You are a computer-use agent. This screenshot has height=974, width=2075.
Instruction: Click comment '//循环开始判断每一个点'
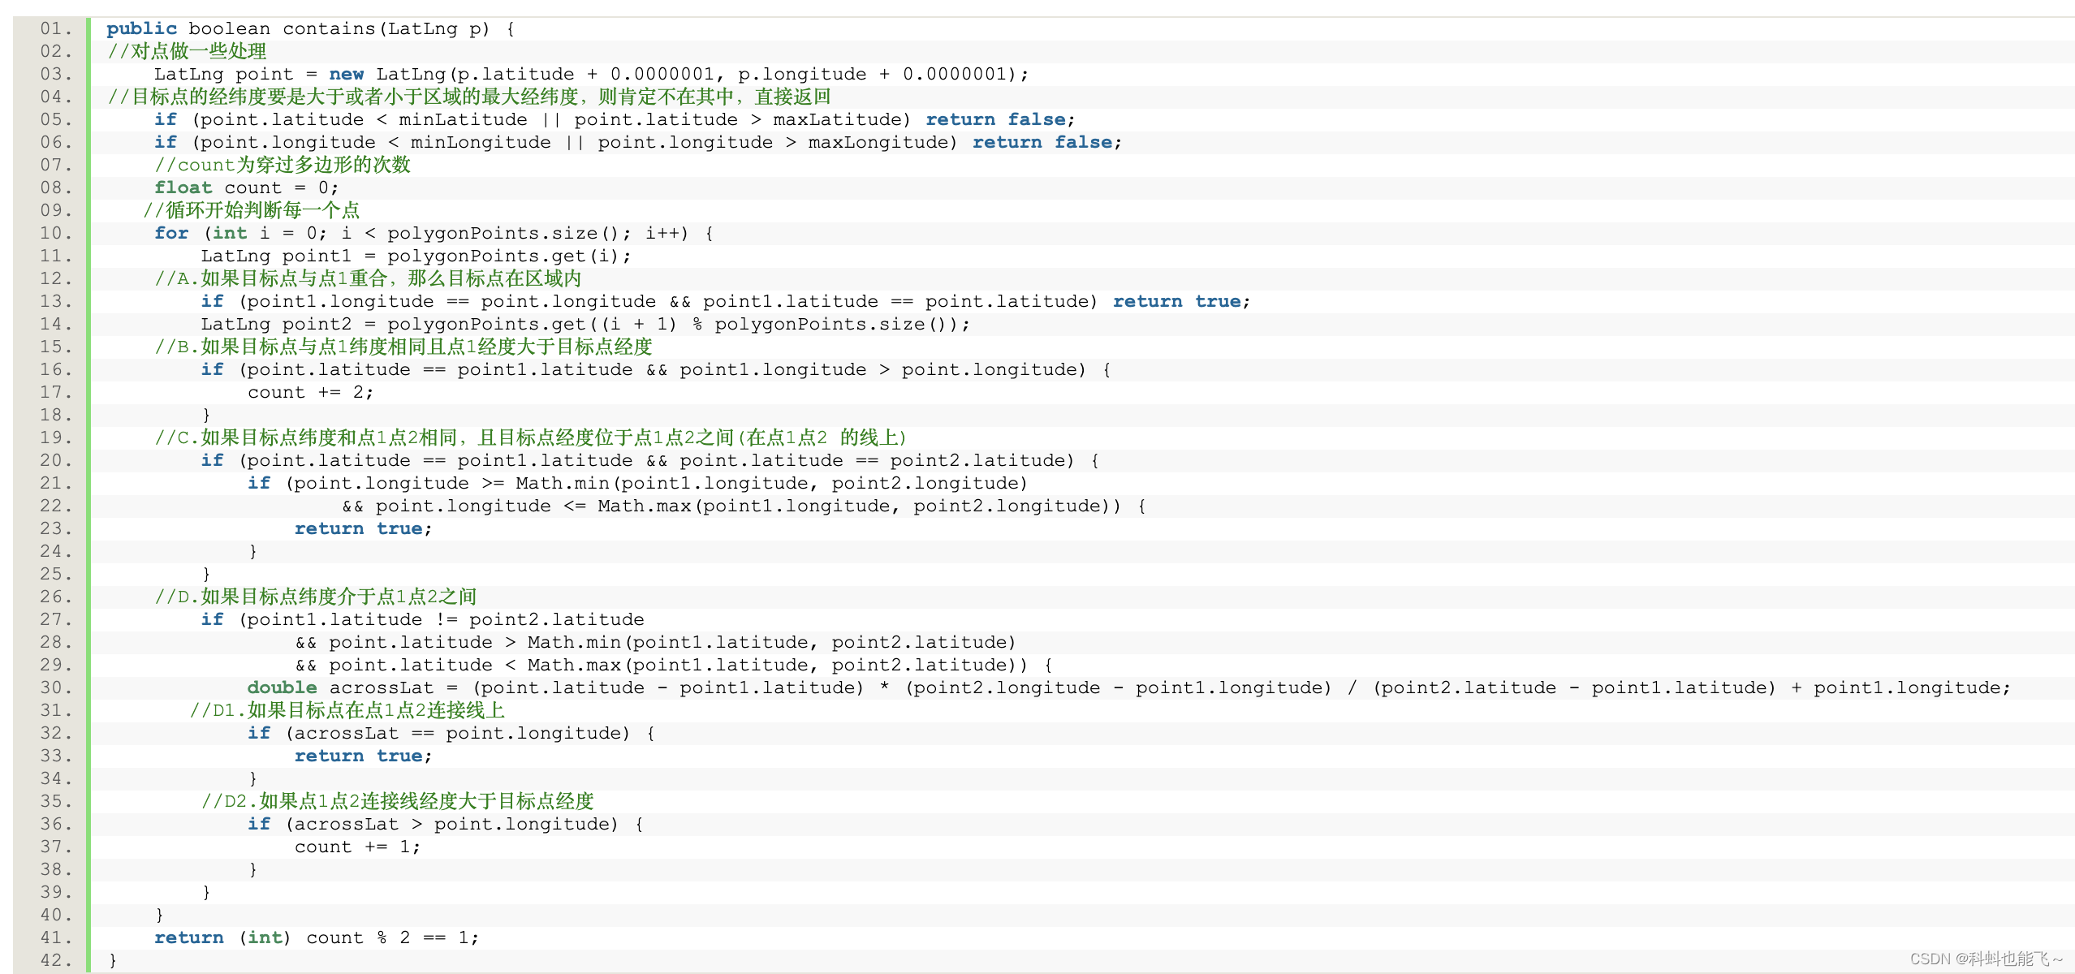252,211
